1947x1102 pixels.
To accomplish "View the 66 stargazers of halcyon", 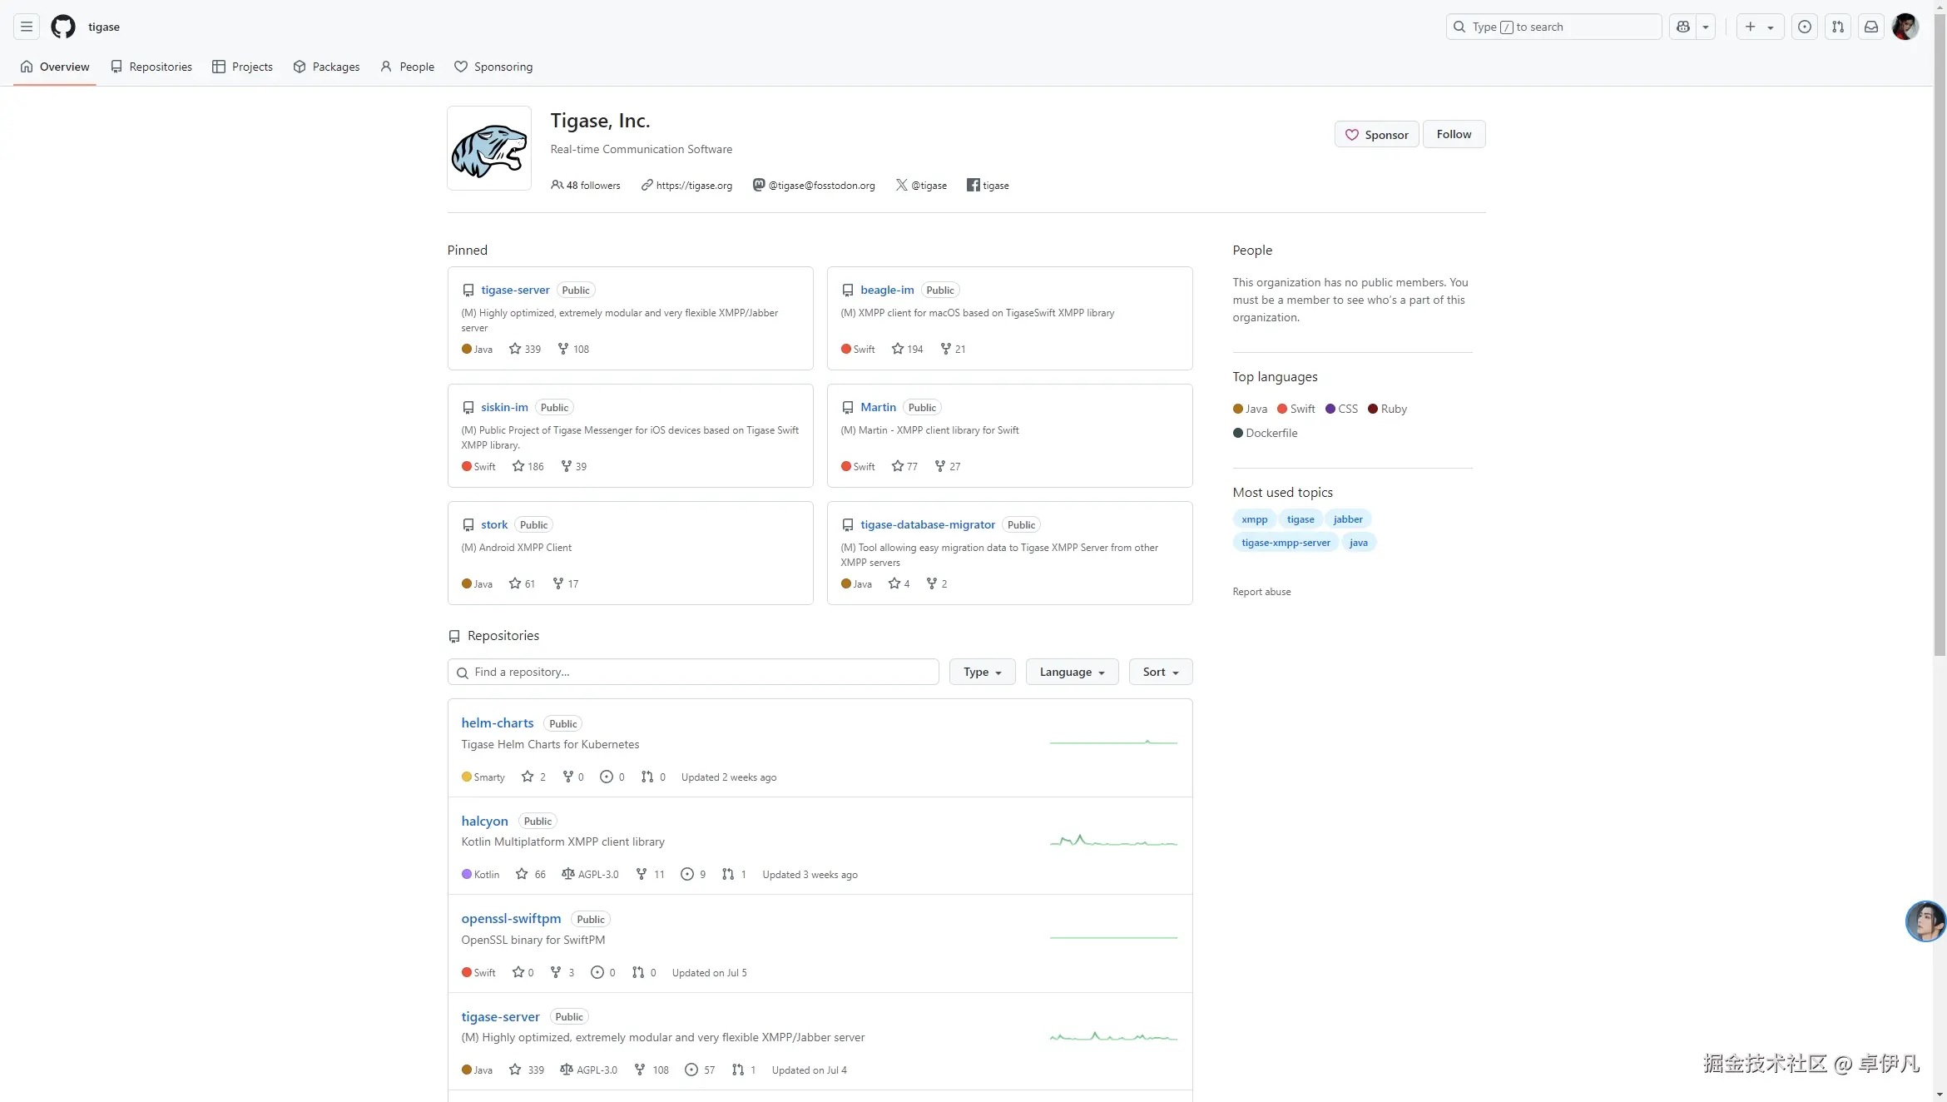I will point(531,874).
